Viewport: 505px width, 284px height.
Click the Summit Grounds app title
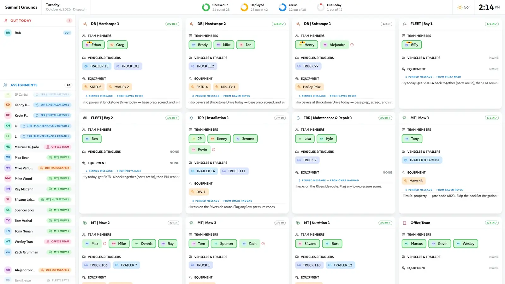coord(21,7)
